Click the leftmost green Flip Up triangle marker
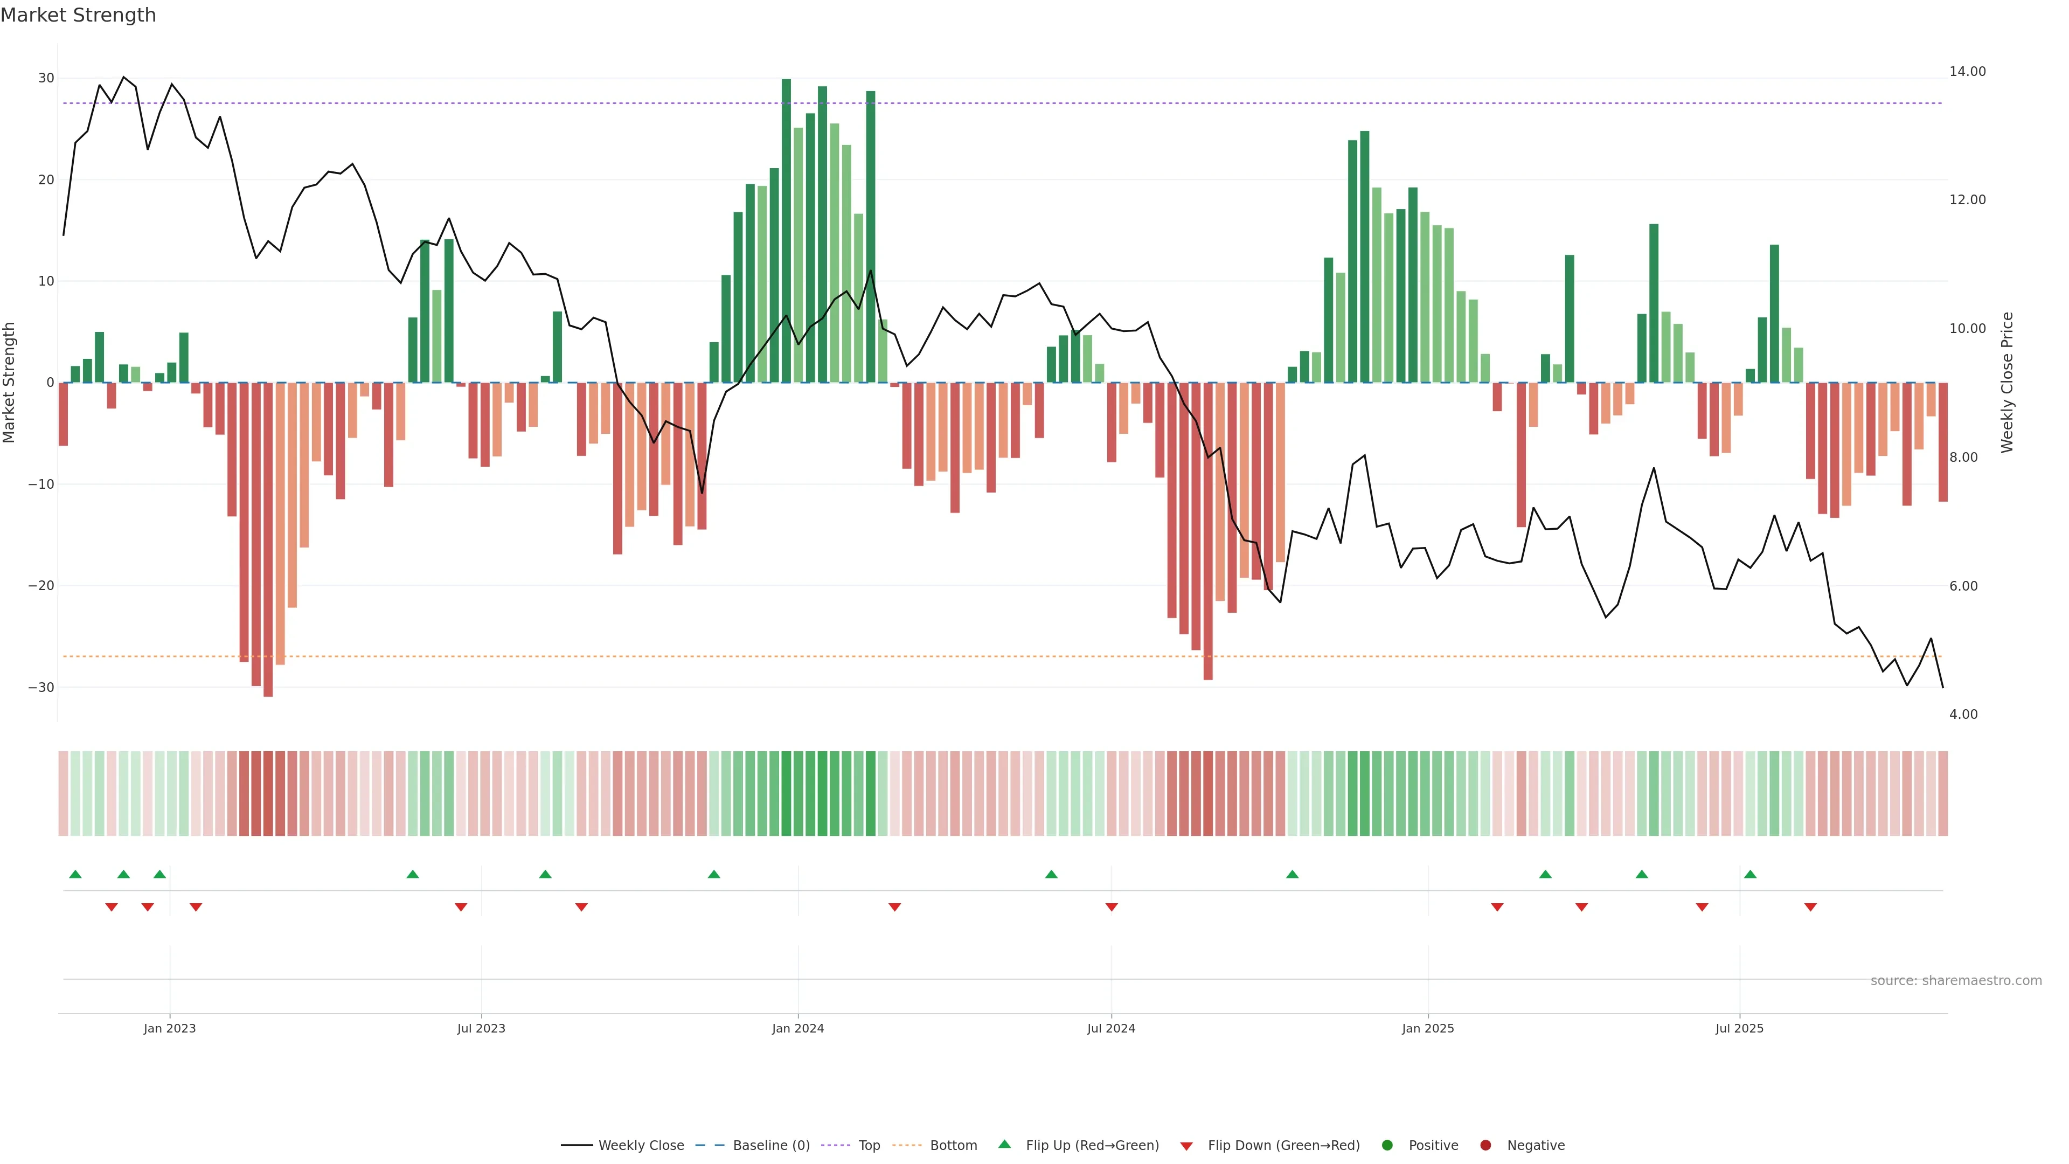 (x=75, y=874)
